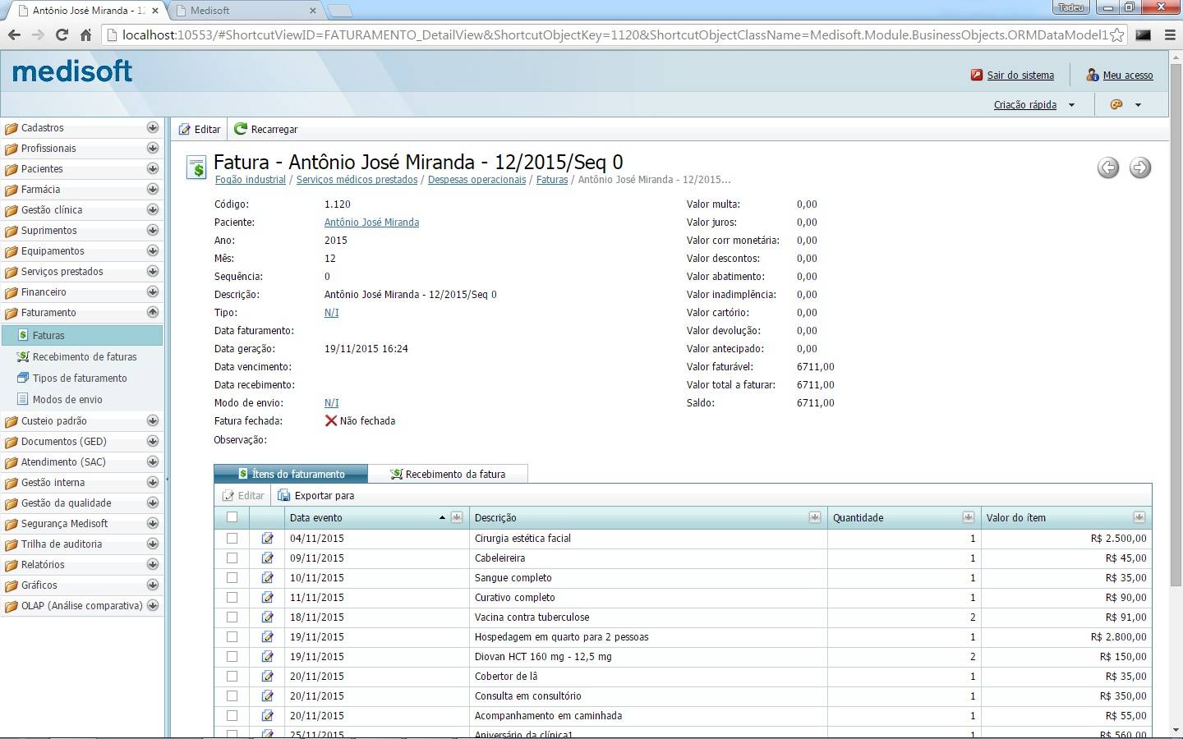Image resolution: width=1183 pixels, height=739 pixels.
Task: Open the Quantidade column filter dropdown
Action: [x=969, y=517]
